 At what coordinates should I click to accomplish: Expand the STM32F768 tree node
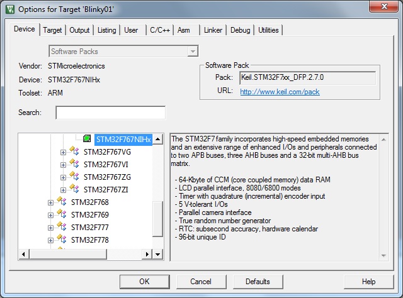click(x=50, y=203)
